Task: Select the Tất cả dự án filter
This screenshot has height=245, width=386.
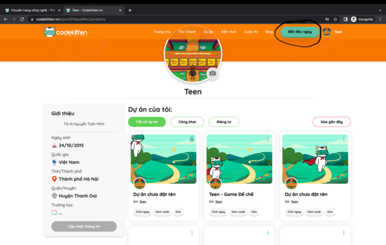Action: point(147,122)
